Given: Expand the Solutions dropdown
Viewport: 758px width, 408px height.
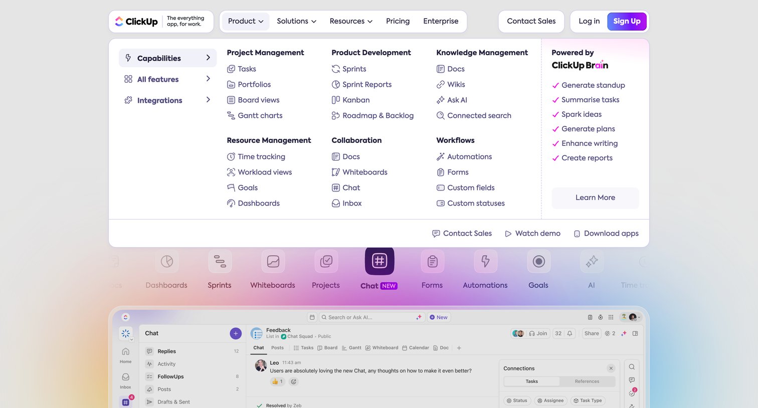Looking at the screenshot, I should (x=296, y=22).
